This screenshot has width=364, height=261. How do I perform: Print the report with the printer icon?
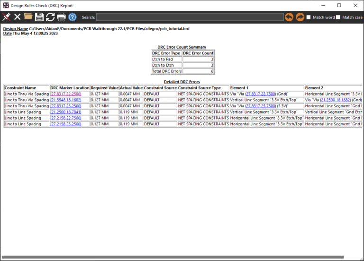click(x=61, y=17)
